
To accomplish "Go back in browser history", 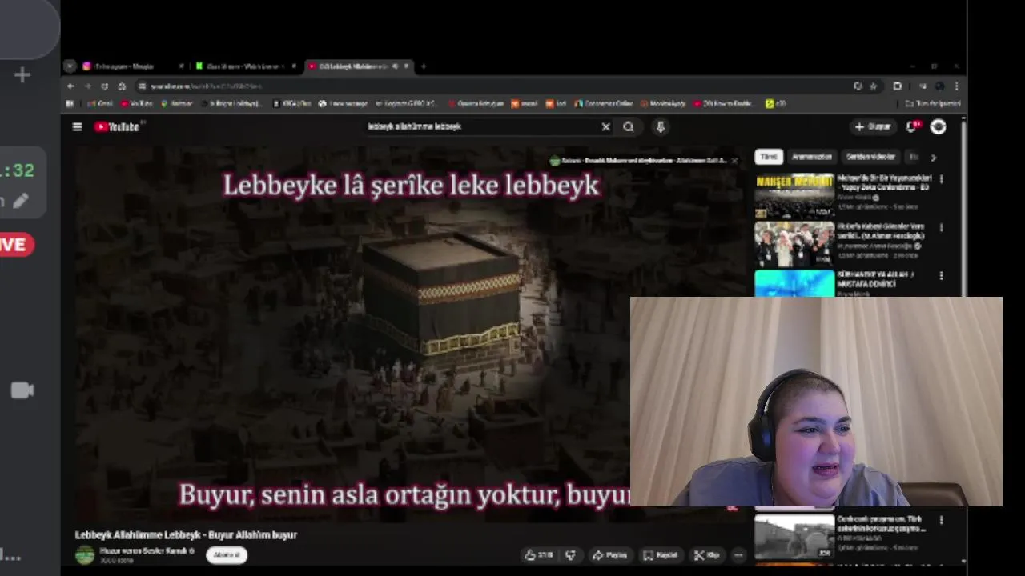I will 70,86.
